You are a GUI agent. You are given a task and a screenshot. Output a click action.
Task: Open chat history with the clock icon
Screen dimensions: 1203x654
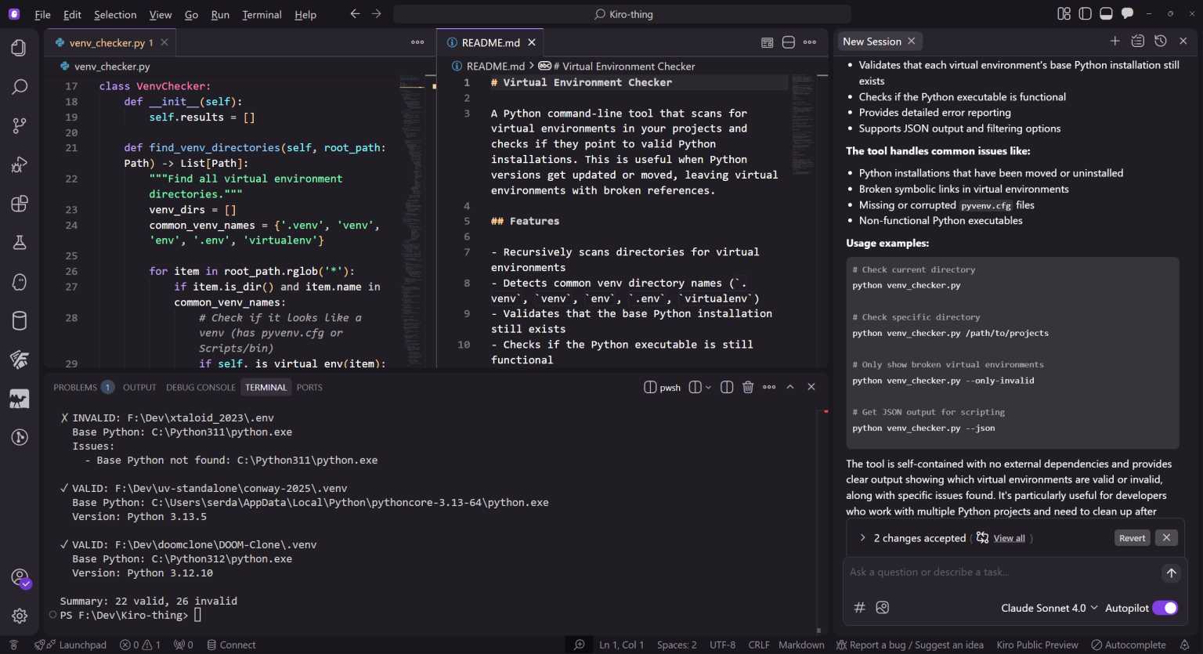pyautogui.click(x=1160, y=41)
